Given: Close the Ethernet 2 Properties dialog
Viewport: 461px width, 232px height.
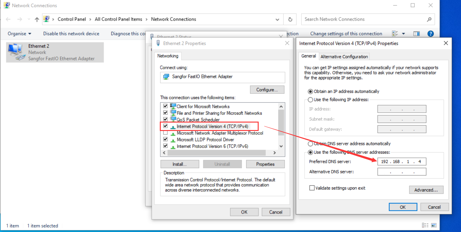Looking at the screenshot, I should point(287,43).
